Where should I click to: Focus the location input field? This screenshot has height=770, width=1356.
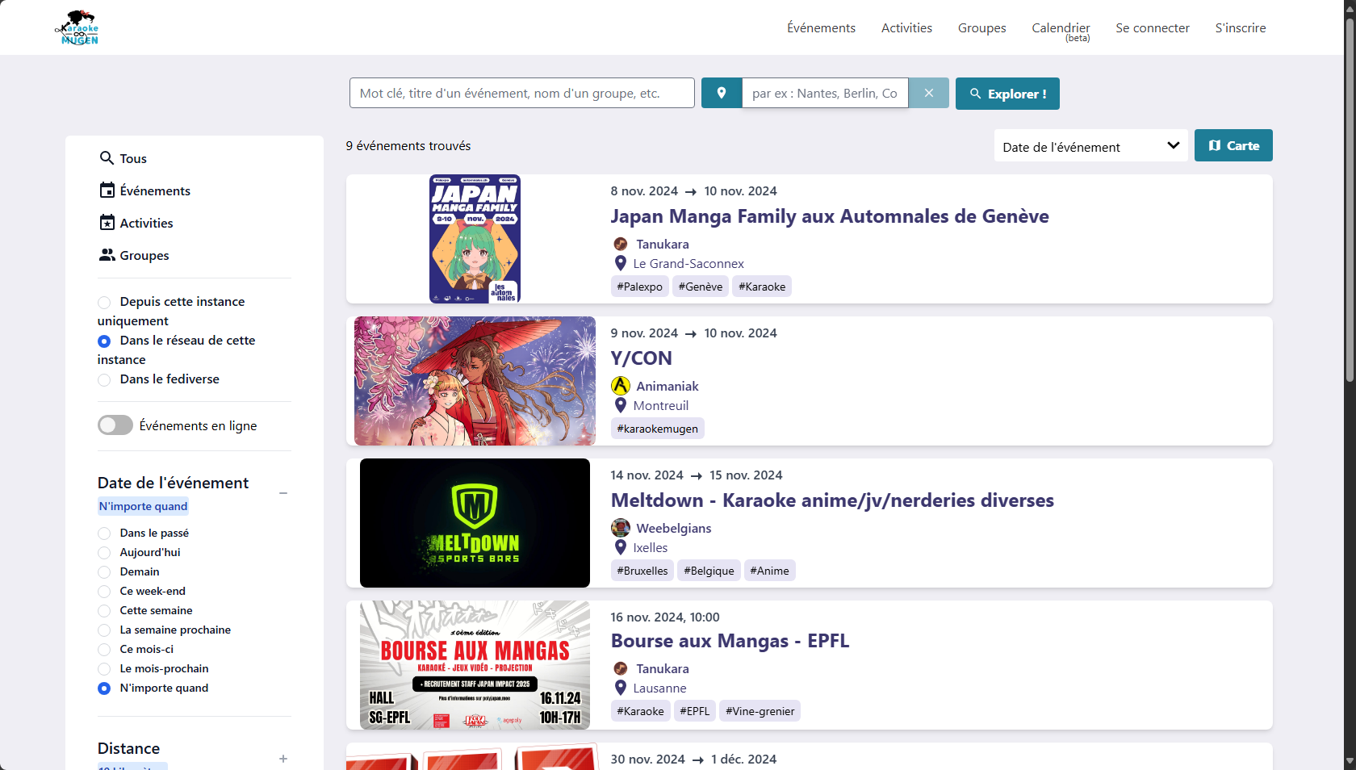[x=825, y=93]
